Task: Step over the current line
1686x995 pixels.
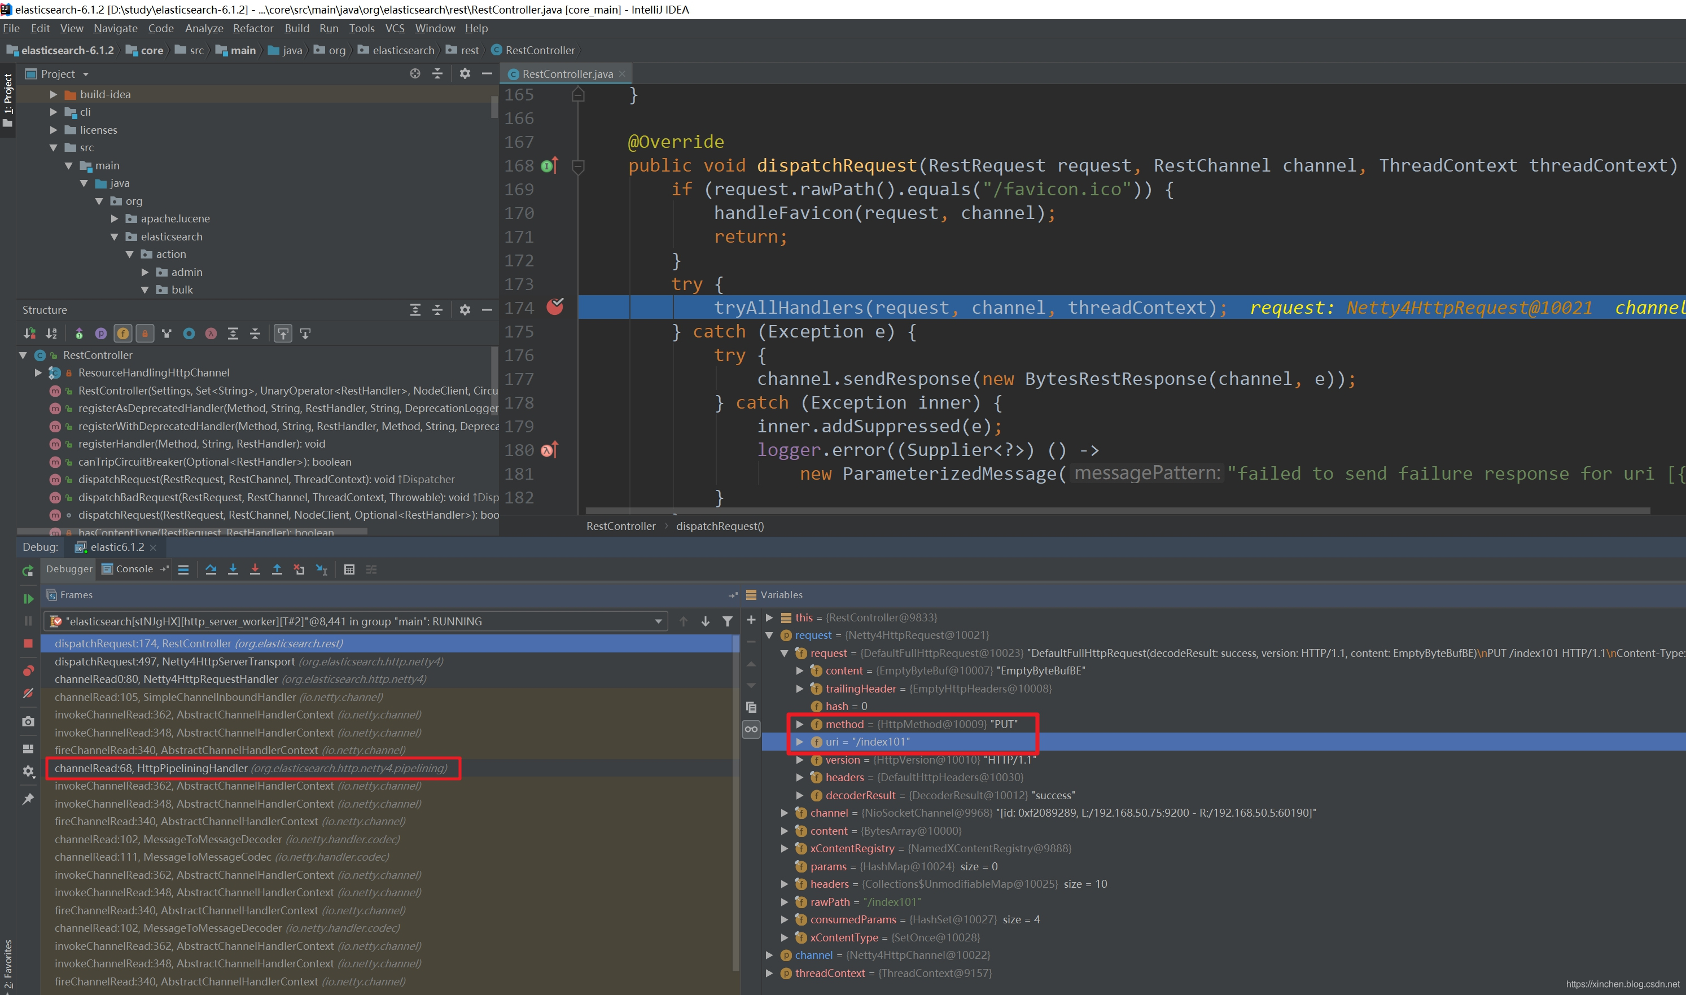Action: pos(211,570)
